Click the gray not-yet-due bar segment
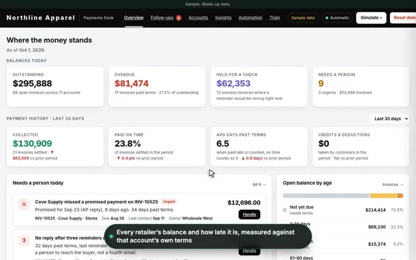 click(x=326, y=196)
